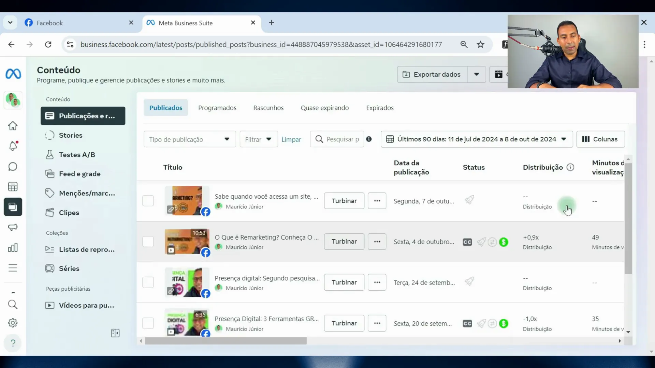Click the CC icon on Remarketing row
Viewport: 655px width, 368px height.
pos(467,242)
